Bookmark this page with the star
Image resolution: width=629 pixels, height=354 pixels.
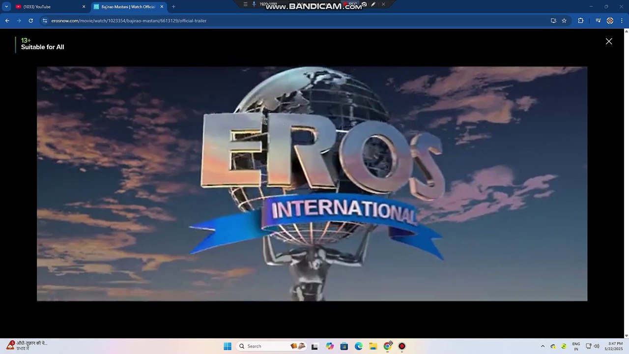pos(564,21)
